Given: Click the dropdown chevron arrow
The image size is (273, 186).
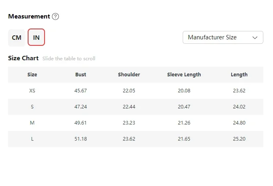Looking at the screenshot, I should coord(255,37).
